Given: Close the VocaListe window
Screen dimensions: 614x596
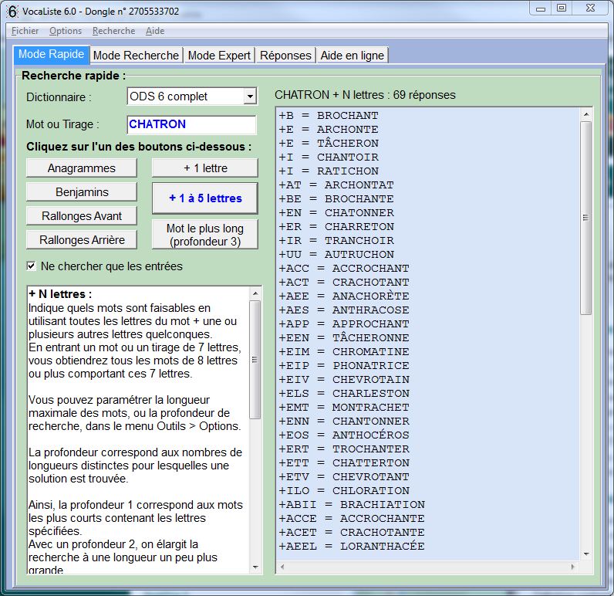Looking at the screenshot, I should [591, 8].
